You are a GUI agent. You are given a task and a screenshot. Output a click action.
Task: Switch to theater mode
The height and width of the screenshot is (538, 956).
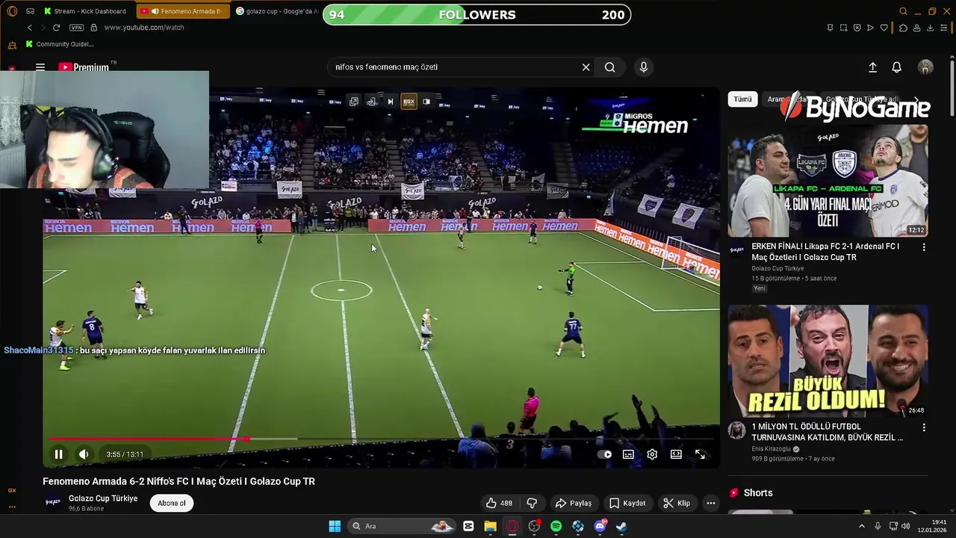(676, 454)
